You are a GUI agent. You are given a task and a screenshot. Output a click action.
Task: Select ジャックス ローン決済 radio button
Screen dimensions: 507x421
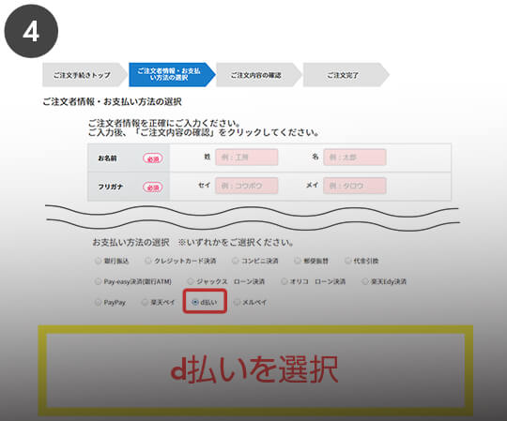pyautogui.click(x=191, y=281)
